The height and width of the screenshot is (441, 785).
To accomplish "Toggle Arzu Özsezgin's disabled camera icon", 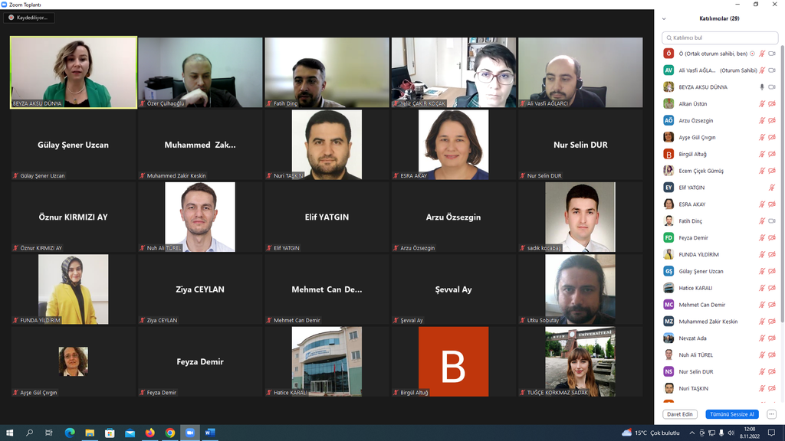I will click(x=772, y=121).
